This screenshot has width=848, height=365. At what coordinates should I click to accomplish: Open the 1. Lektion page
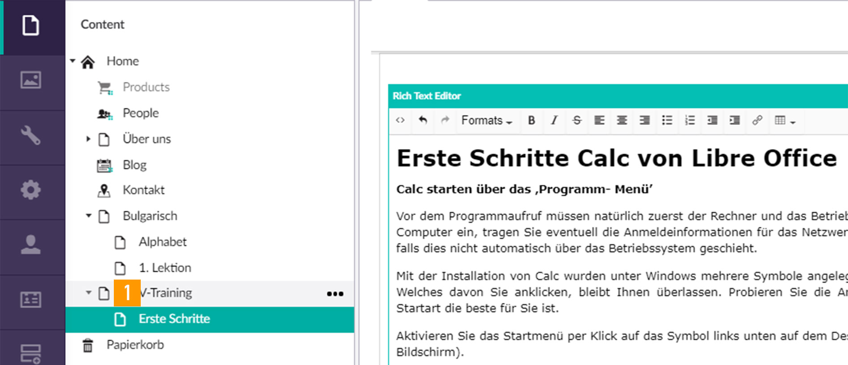point(164,268)
